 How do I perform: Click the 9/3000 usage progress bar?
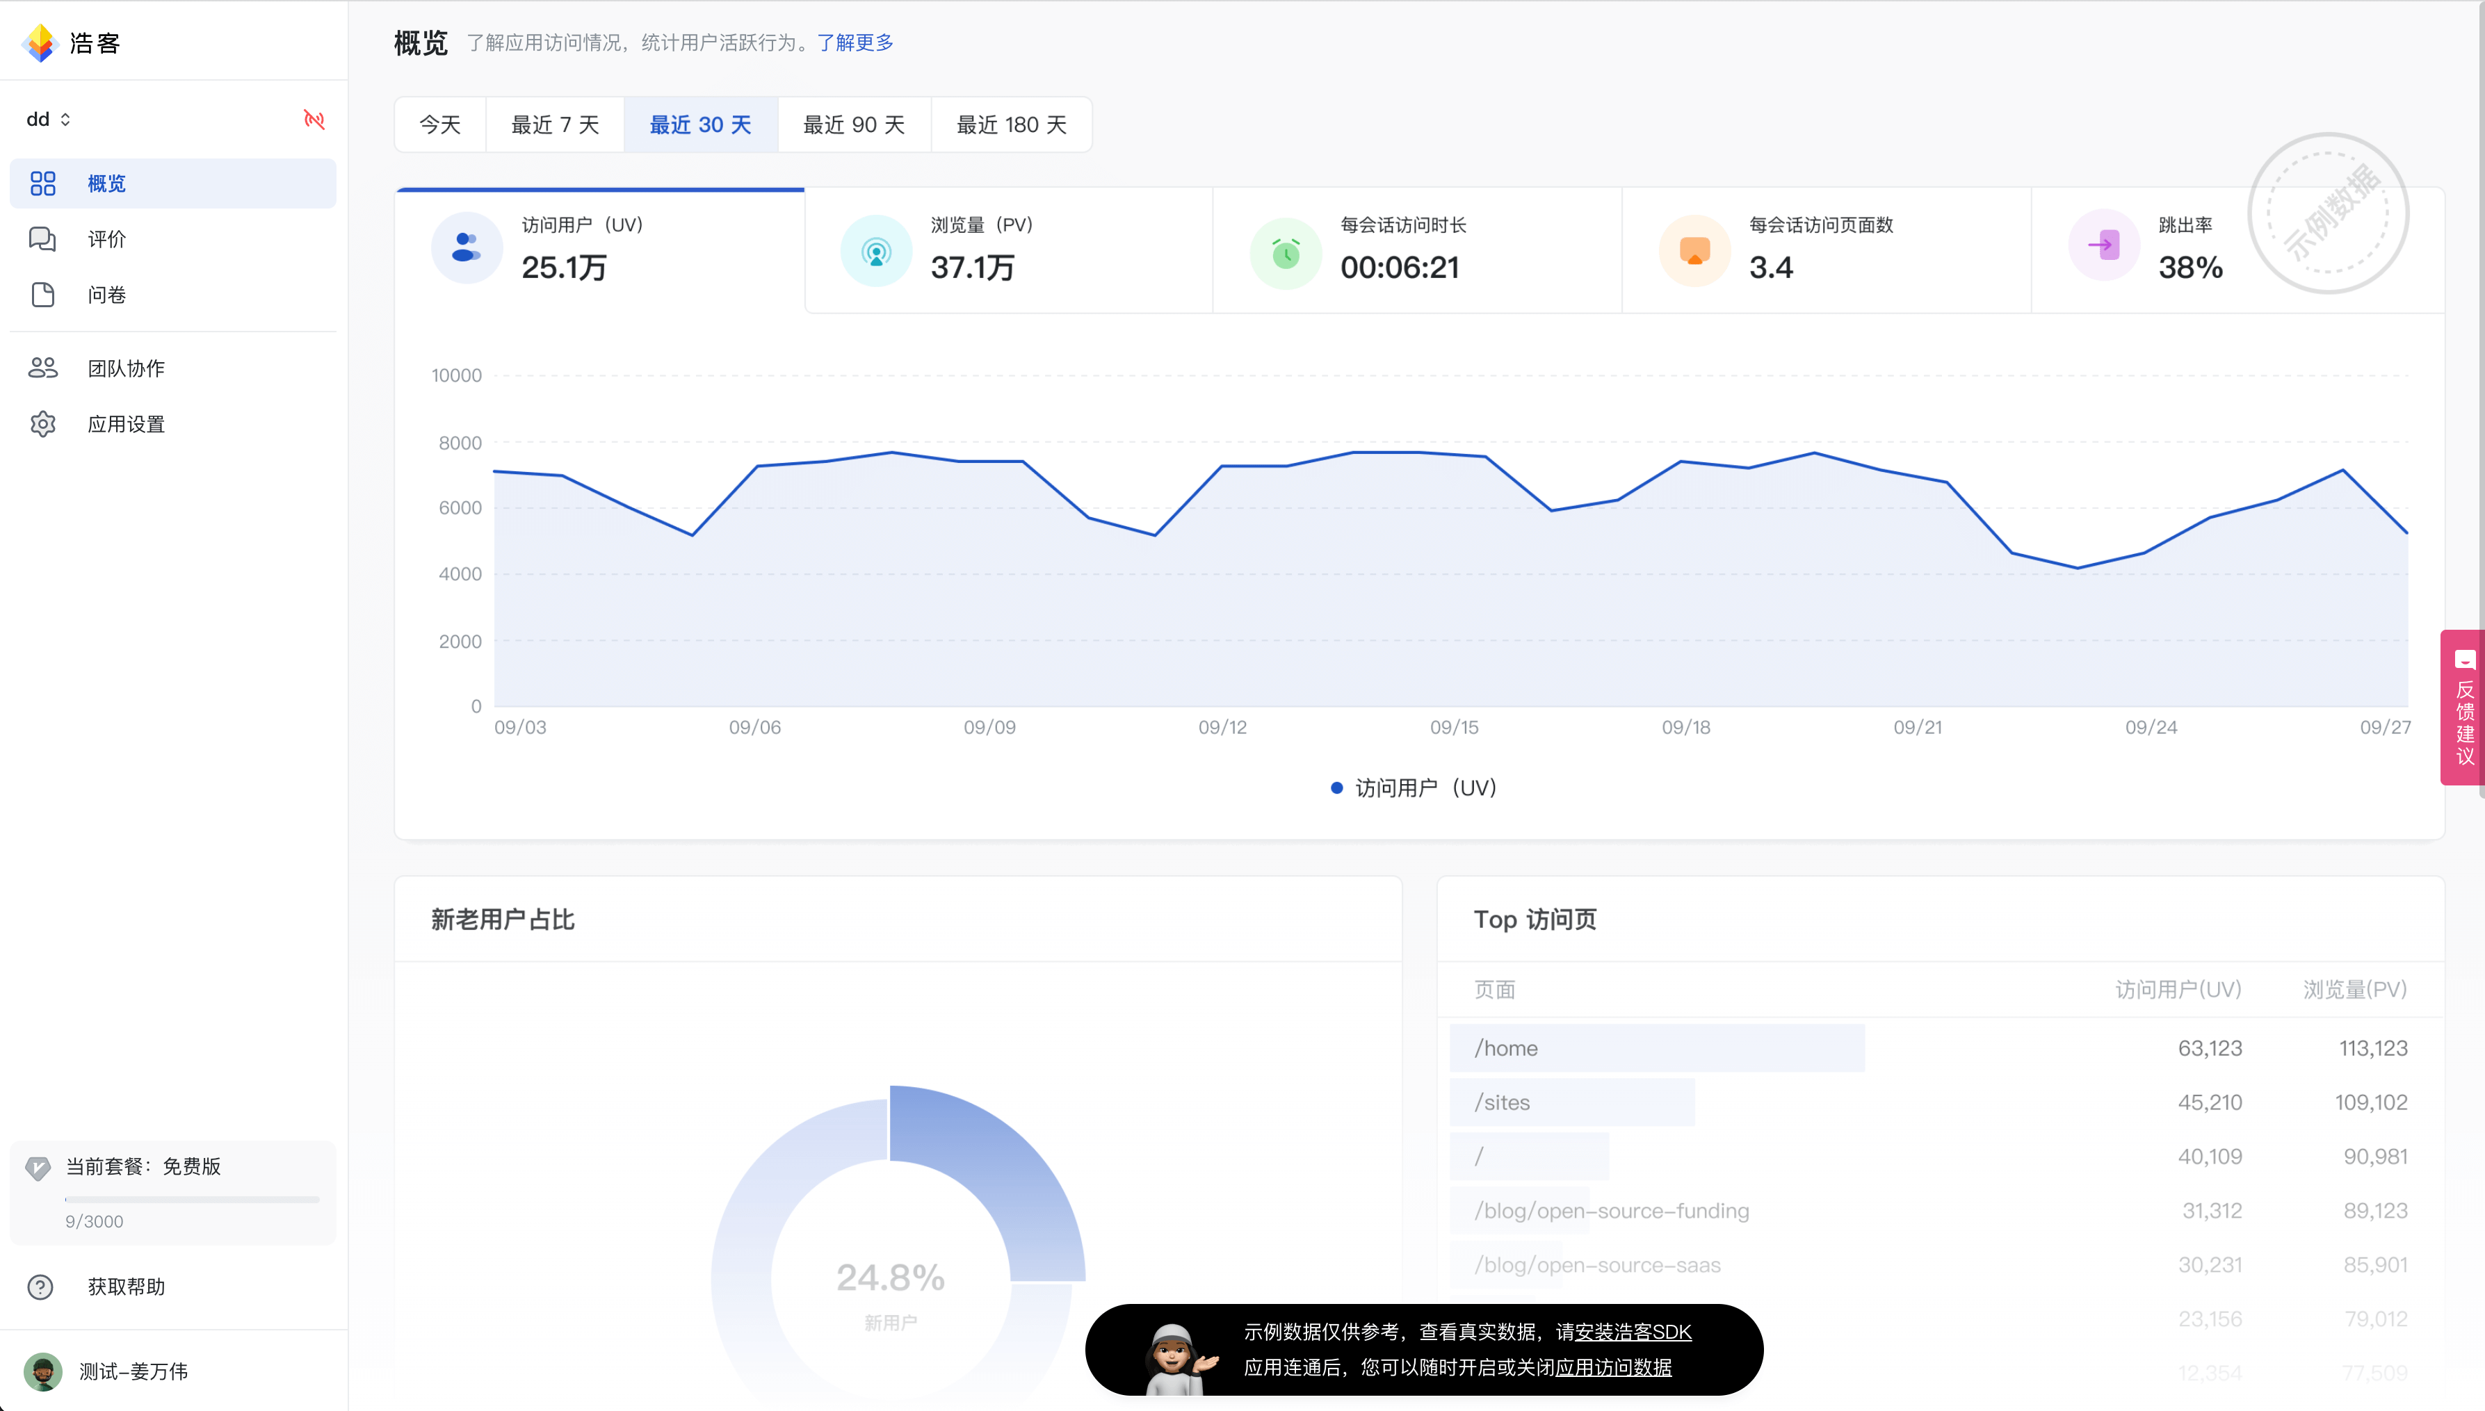pos(192,1200)
